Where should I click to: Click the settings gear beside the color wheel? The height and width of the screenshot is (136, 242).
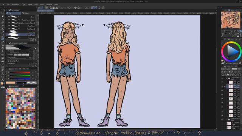pos(240,63)
